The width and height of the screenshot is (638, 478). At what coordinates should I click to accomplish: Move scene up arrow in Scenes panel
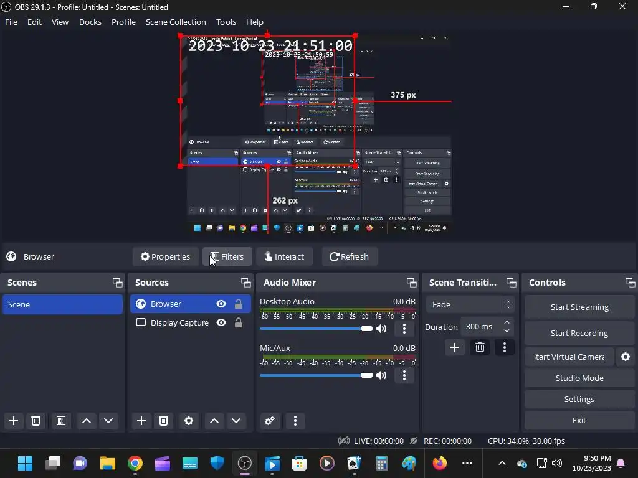pyautogui.click(x=87, y=421)
